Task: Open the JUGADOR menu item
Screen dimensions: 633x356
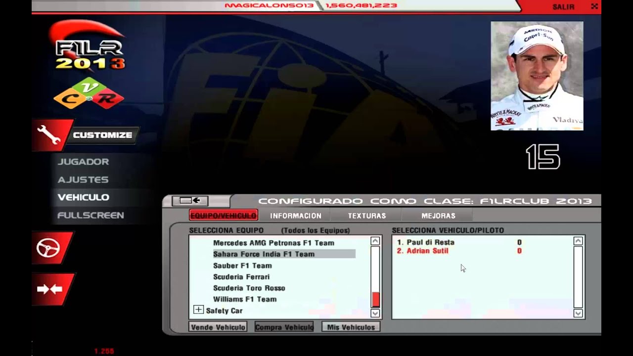Action: pyautogui.click(x=83, y=162)
